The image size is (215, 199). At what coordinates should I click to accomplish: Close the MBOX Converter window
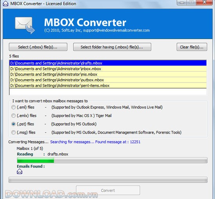pyautogui.click(x=204, y=2)
